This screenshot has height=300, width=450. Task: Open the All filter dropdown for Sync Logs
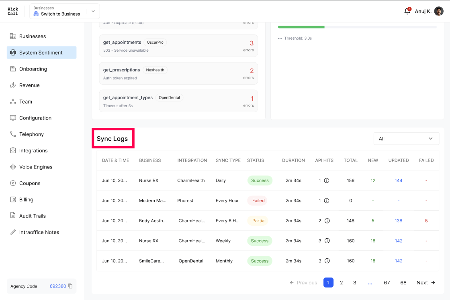[x=406, y=139]
